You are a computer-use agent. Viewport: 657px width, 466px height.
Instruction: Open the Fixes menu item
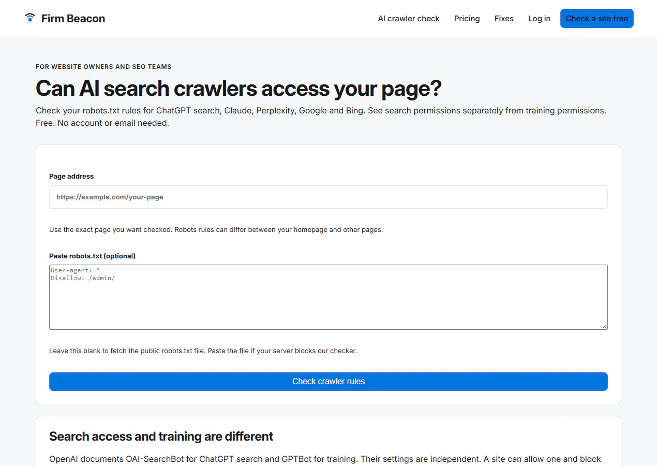(x=504, y=19)
